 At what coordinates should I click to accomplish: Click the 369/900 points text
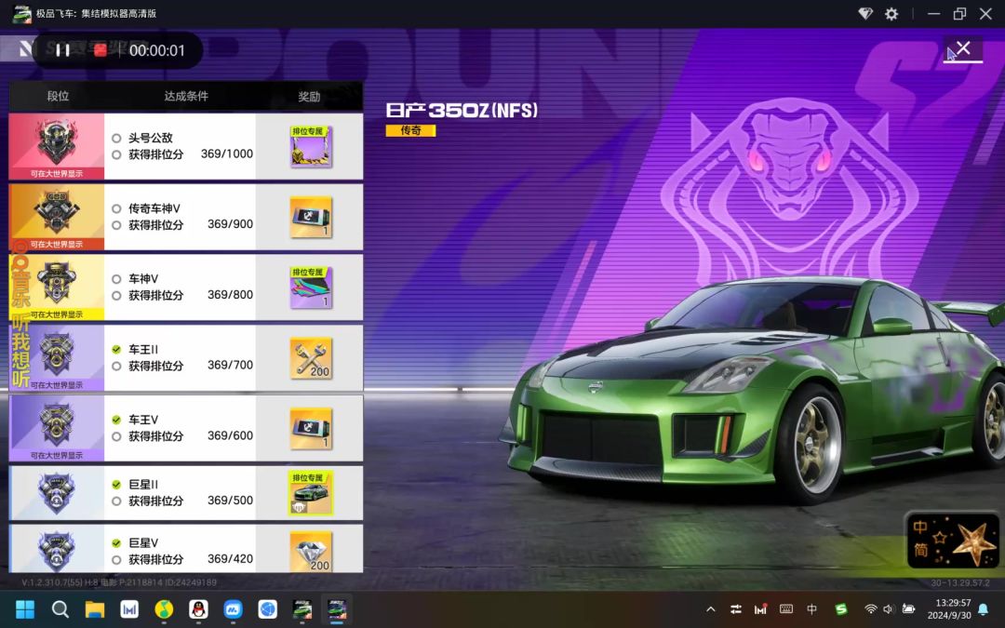pos(230,224)
